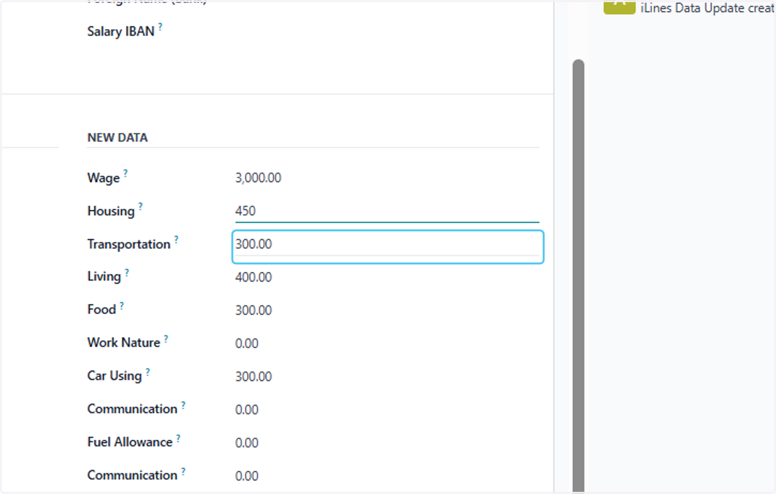Click the Salary IBAN help icon
The height and width of the screenshot is (494, 776).
pos(160,27)
